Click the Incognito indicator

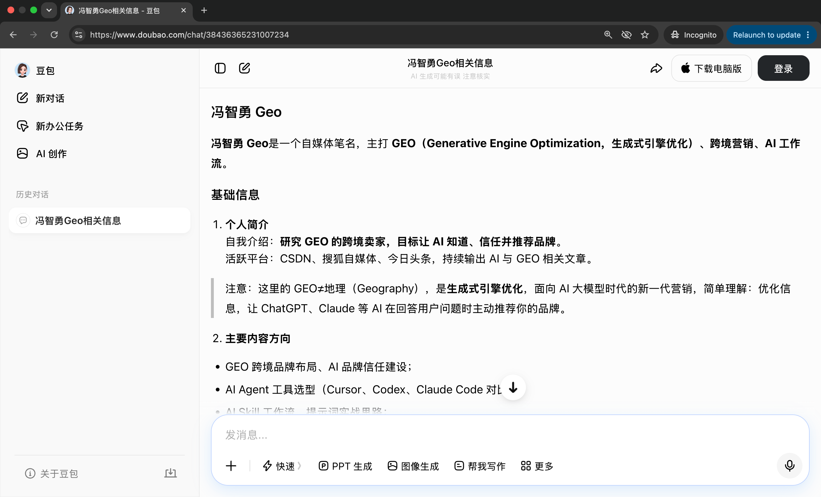(693, 35)
